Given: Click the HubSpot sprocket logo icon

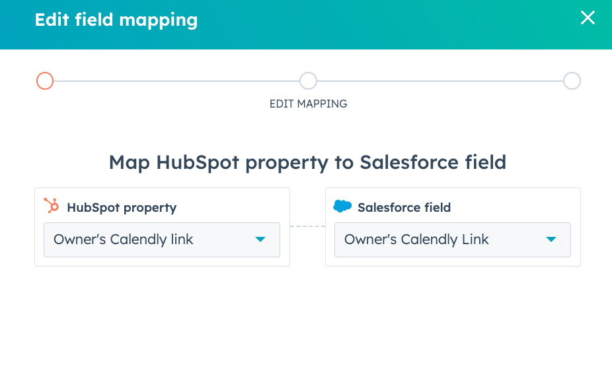Looking at the screenshot, I should pyautogui.click(x=52, y=206).
